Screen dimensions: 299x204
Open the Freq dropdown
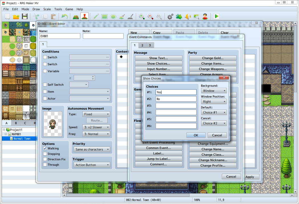(x=96, y=134)
